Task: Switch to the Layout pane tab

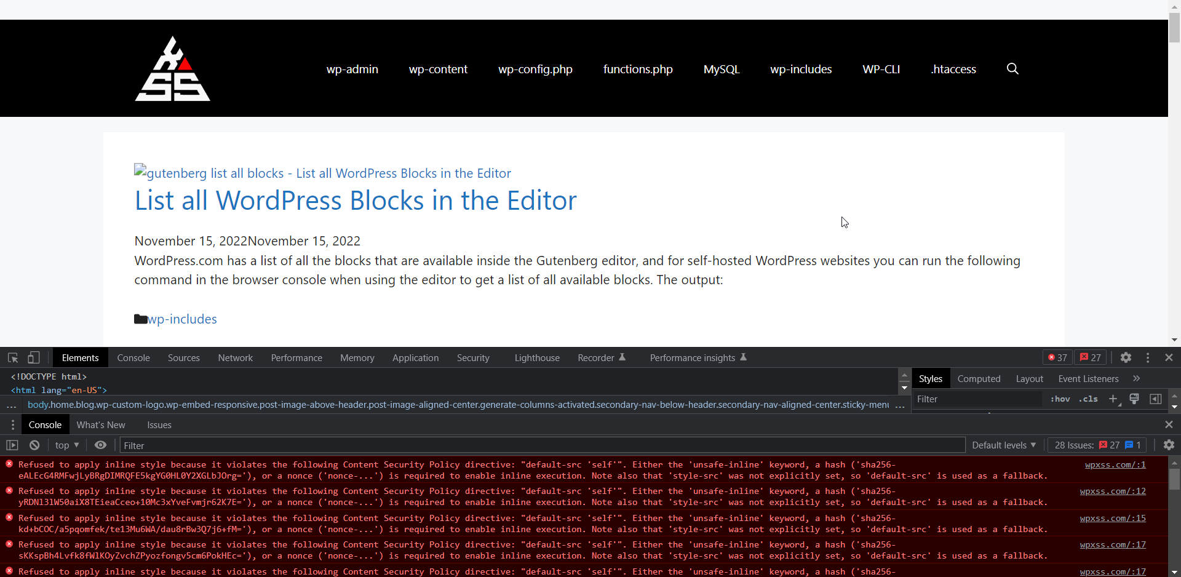Action: click(1029, 378)
